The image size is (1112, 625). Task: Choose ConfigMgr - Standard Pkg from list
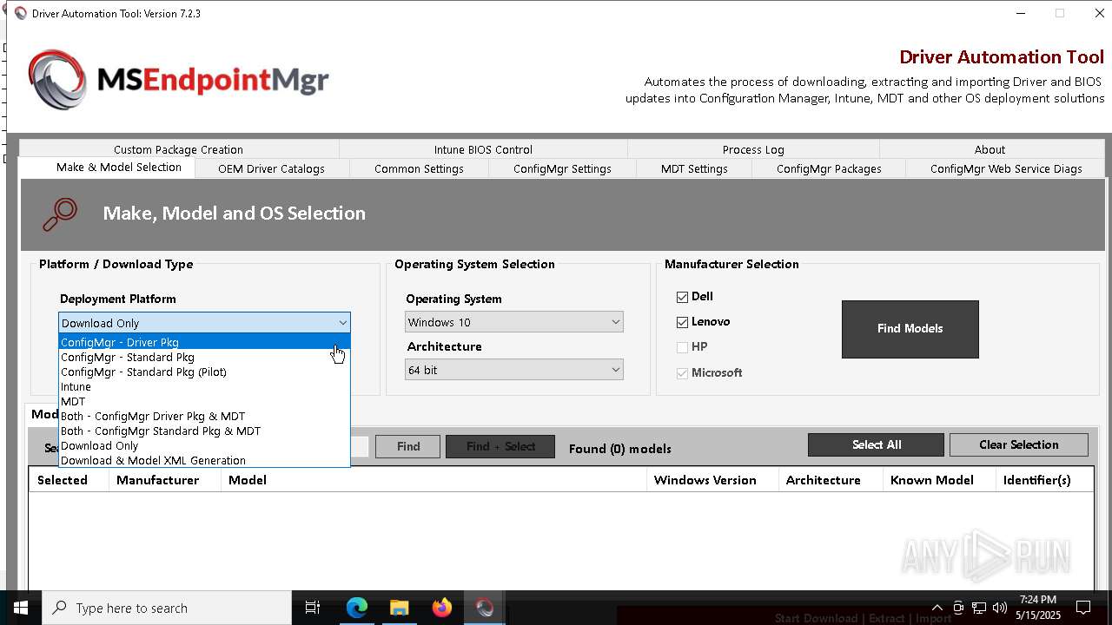pyautogui.click(x=204, y=357)
